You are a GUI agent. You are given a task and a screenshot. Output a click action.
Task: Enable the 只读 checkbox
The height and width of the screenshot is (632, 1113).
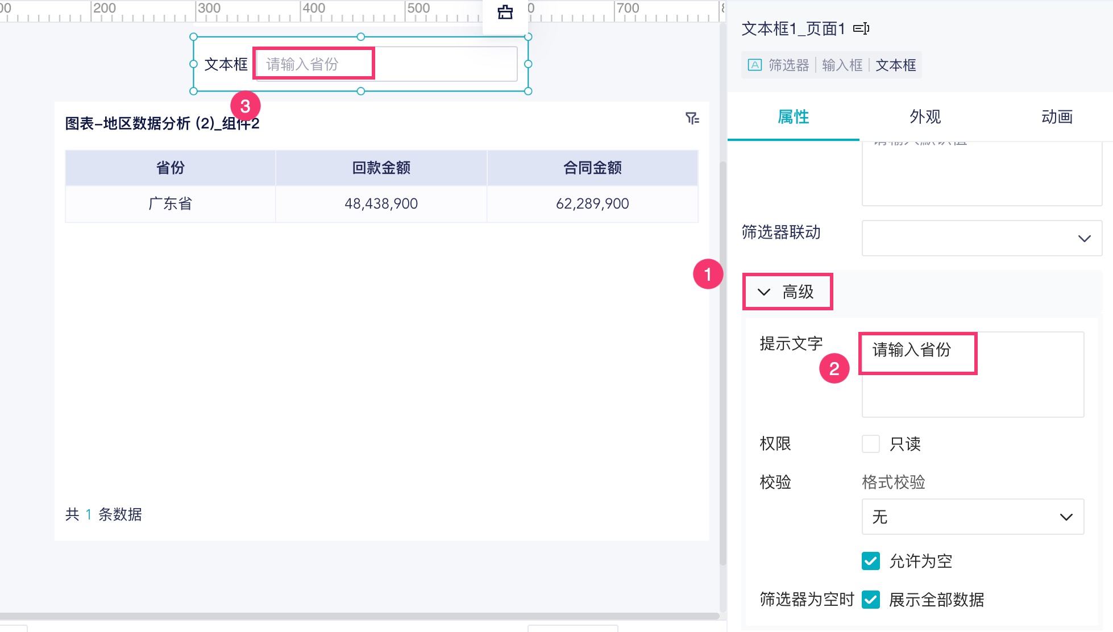click(x=870, y=444)
